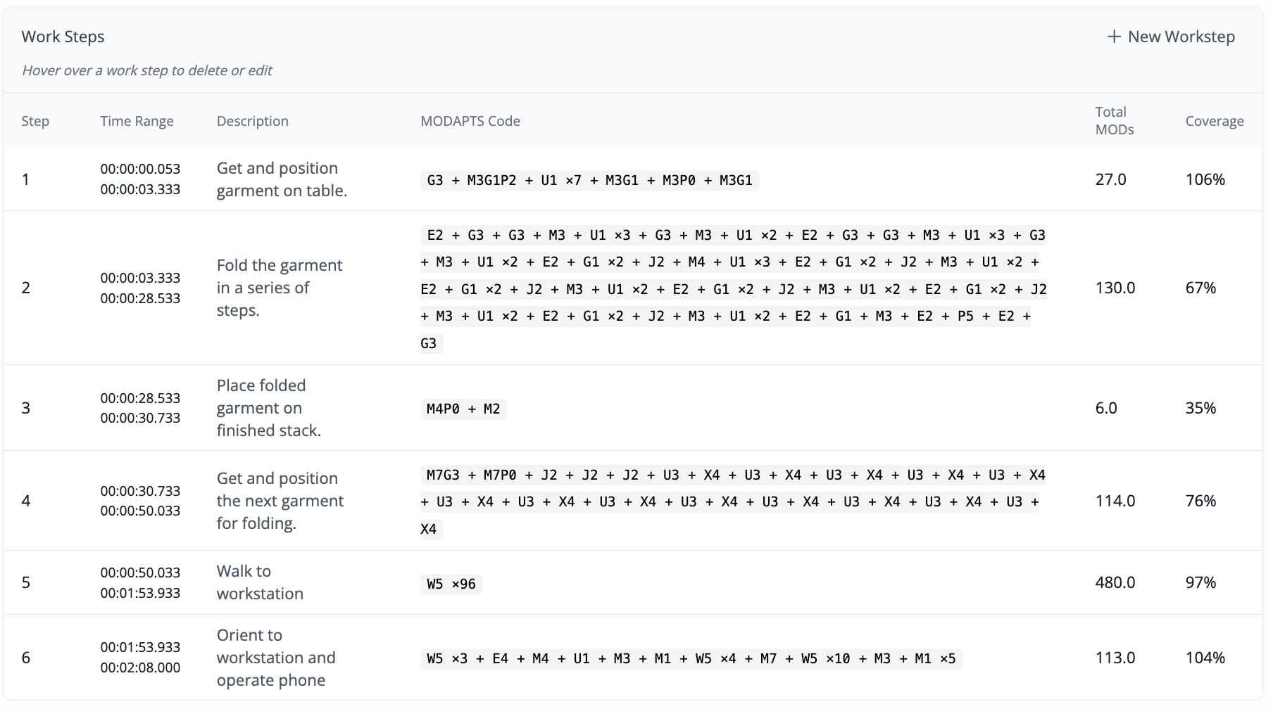The image size is (1273, 716).
Task: Click the plus icon beside New Workstep
Action: click(x=1113, y=37)
